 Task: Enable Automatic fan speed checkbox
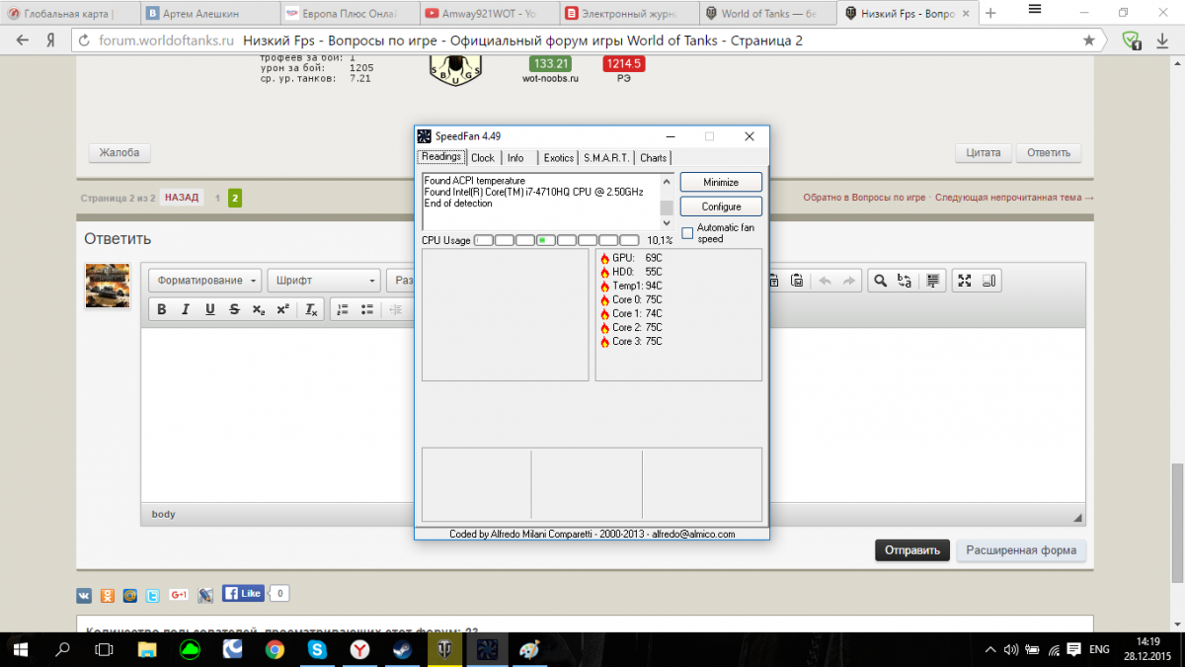pyautogui.click(x=687, y=232)
